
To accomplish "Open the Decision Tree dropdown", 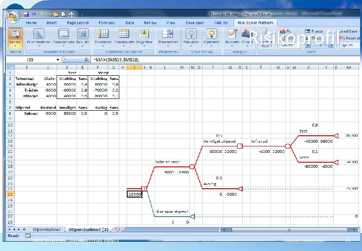I will point(265,38).
